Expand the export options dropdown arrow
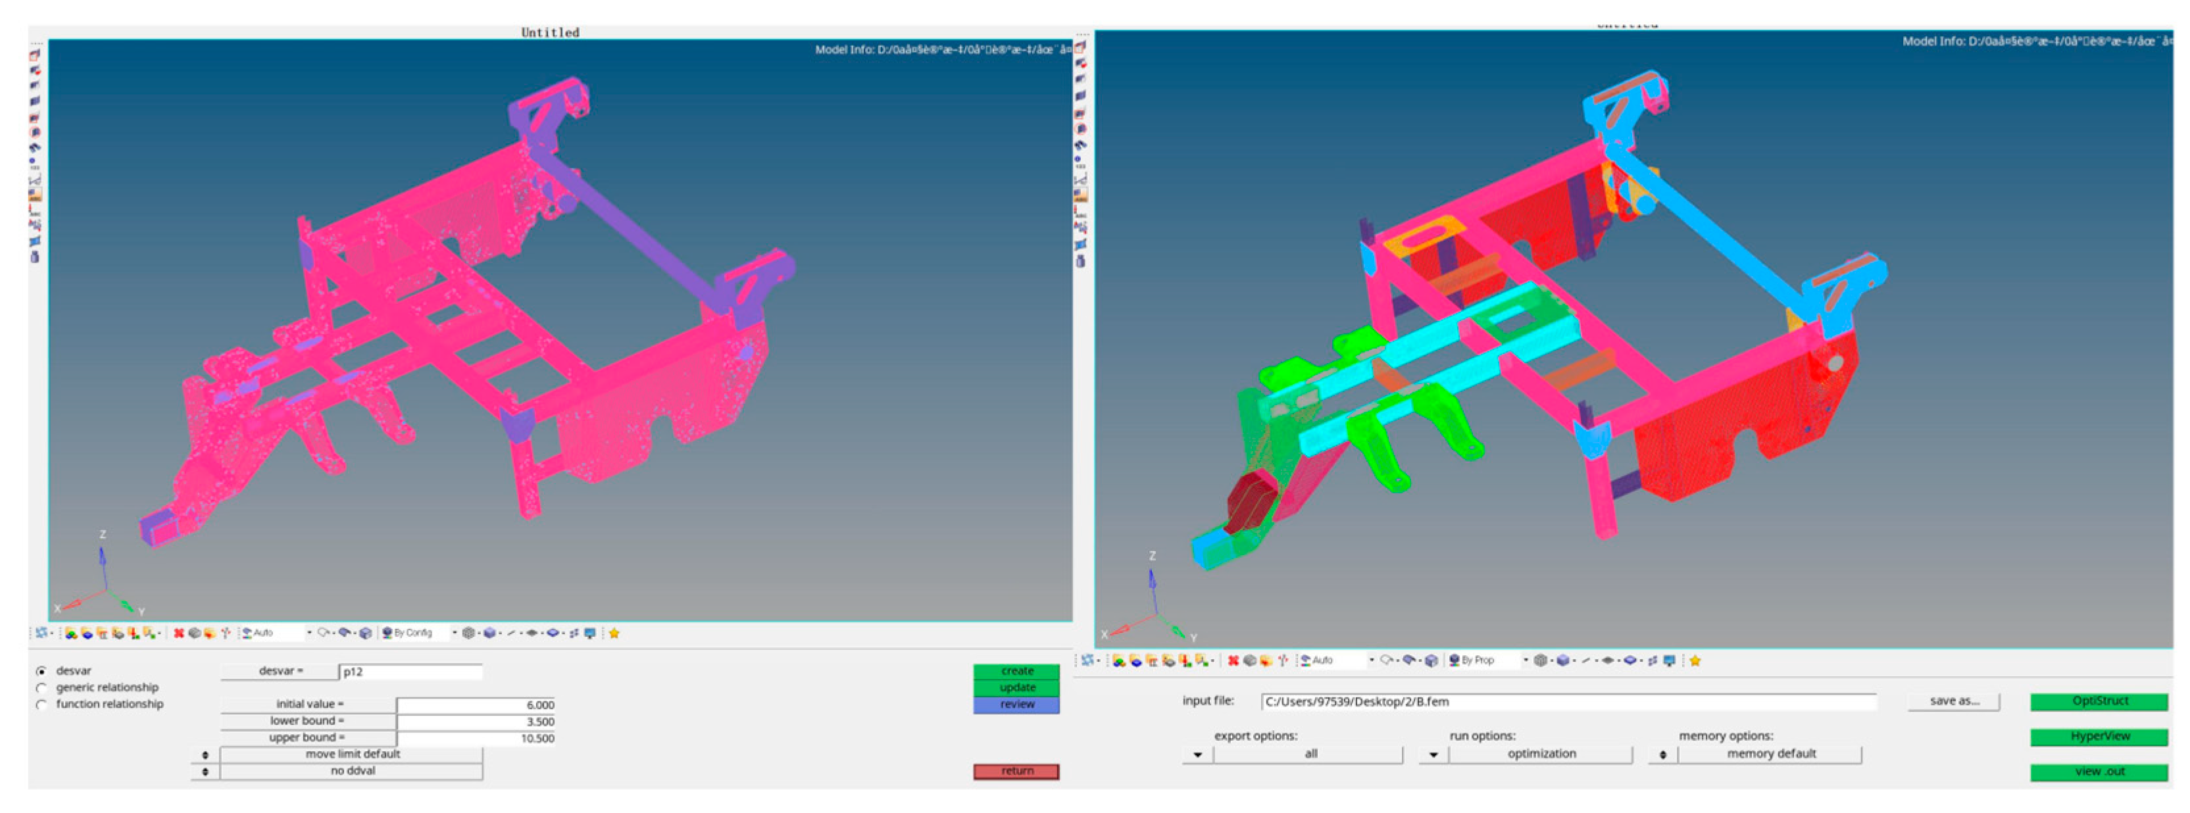 pyautogui.click(x=1197, y=754)
